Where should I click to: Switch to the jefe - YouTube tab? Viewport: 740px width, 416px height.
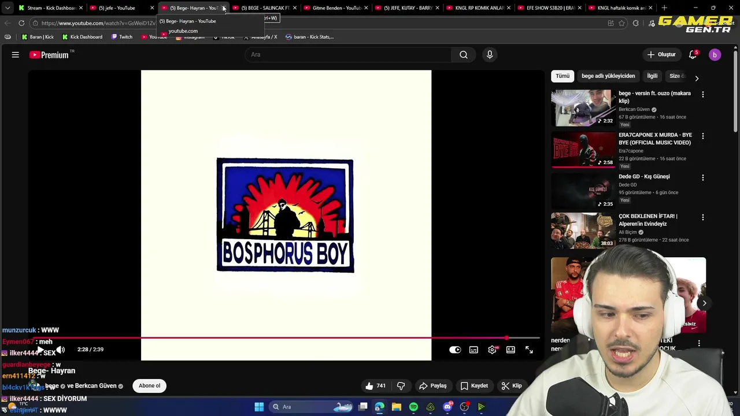tap(121, 8)
